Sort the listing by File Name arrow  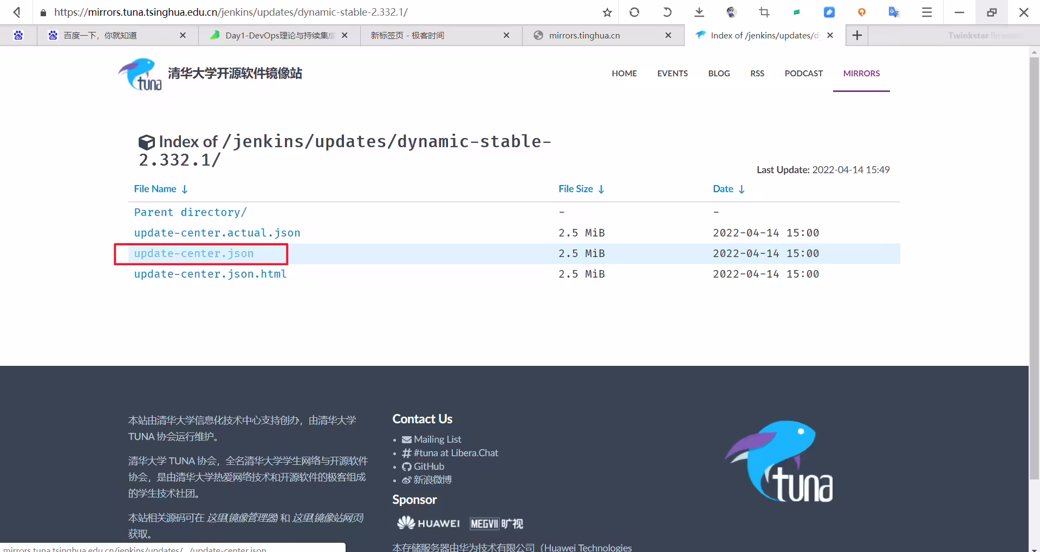[184, 189]
